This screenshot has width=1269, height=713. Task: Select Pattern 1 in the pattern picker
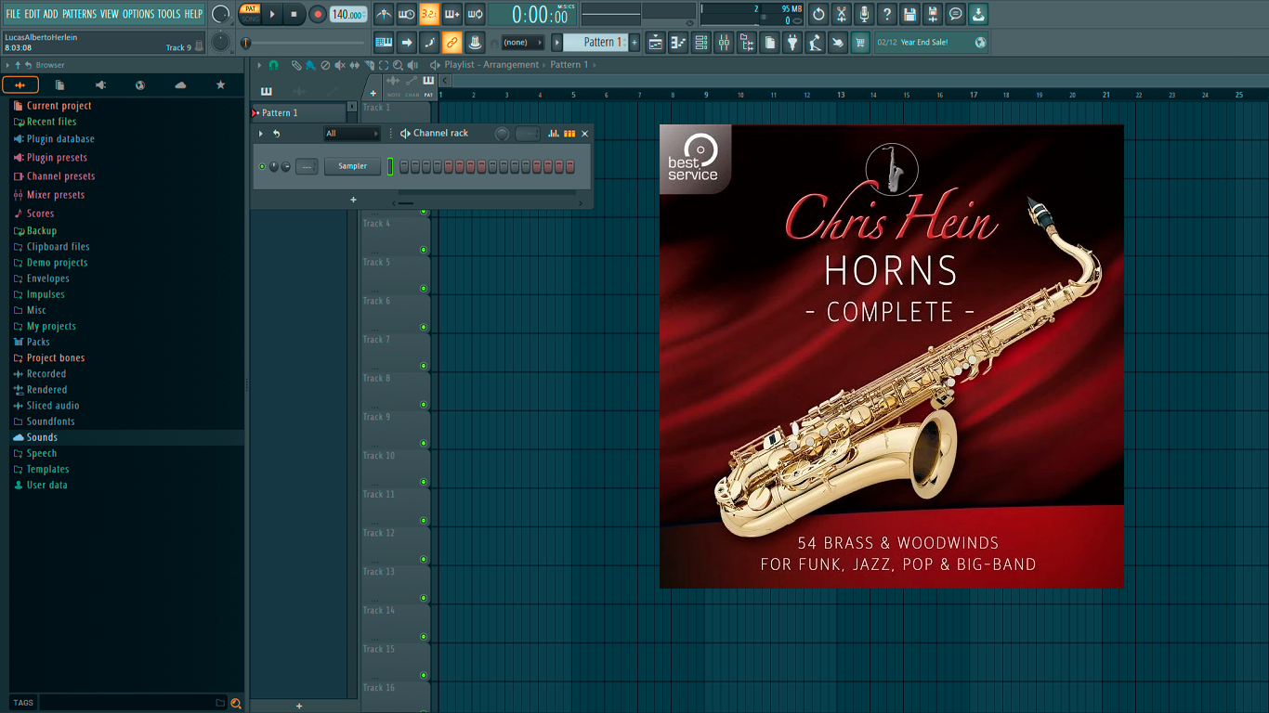[x=298, y=113]
